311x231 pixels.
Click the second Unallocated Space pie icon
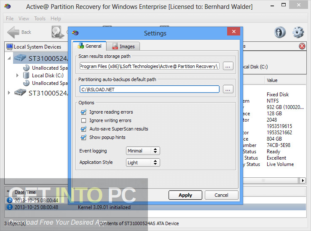(x=27, y=83)
